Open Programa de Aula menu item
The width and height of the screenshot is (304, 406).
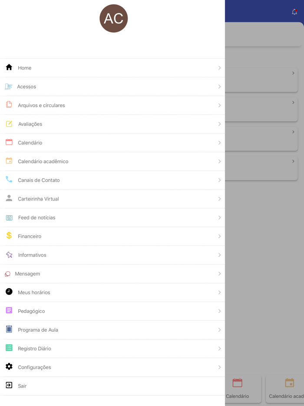(38, 330)
